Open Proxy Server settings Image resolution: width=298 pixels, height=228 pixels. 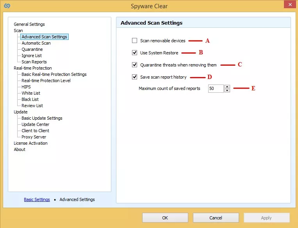click(x=34, y=137)
